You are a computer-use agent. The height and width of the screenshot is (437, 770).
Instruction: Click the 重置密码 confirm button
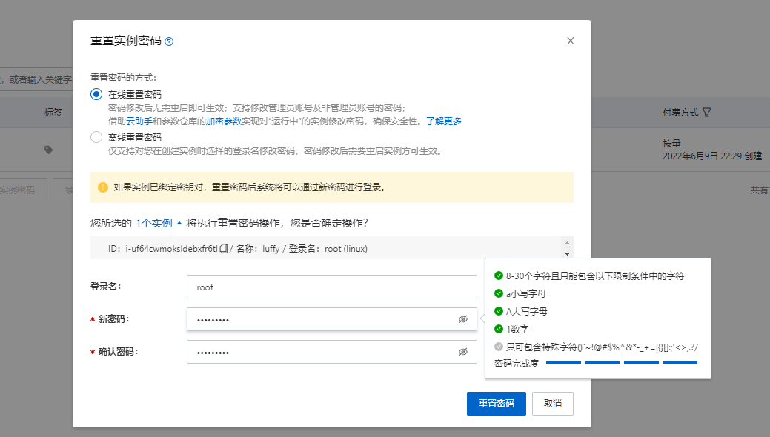[x=496, y=404]
